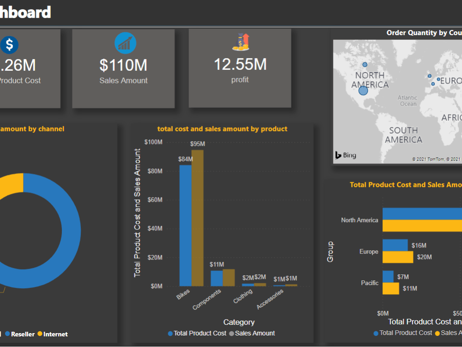Viewport: 462px width, 347px height.
Task: Click the 12.55M profit KPI card
Action: (240, 68)
